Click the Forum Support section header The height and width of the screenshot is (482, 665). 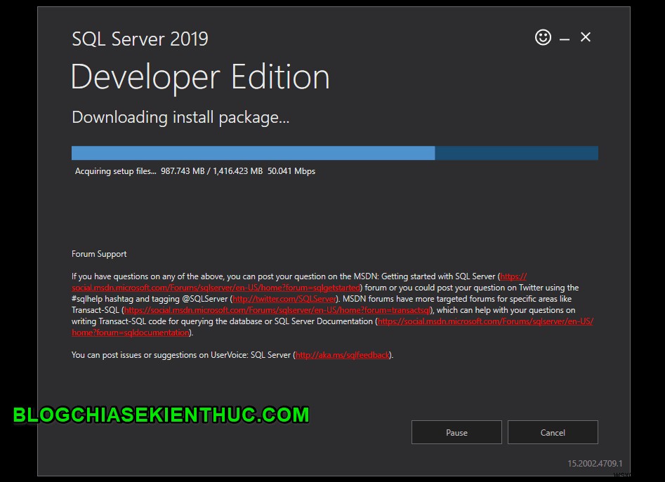98,254
